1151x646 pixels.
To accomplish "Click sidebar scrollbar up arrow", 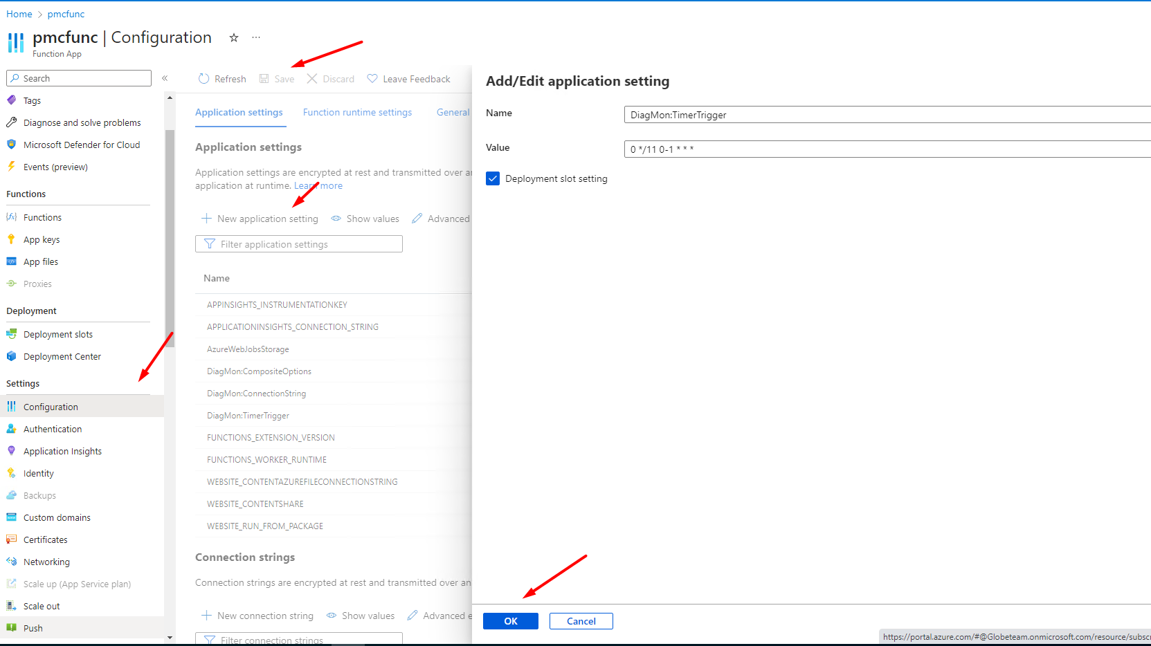I will point(170,98).
